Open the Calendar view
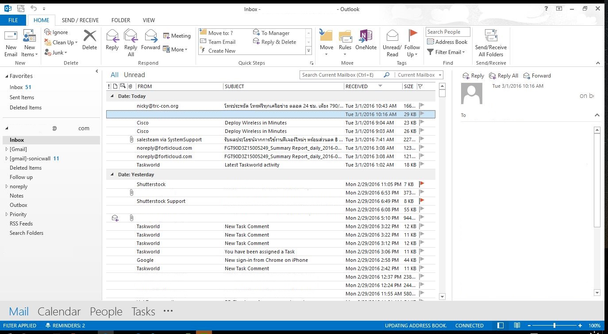Viewport: 608px width, 334px height. 59,311
